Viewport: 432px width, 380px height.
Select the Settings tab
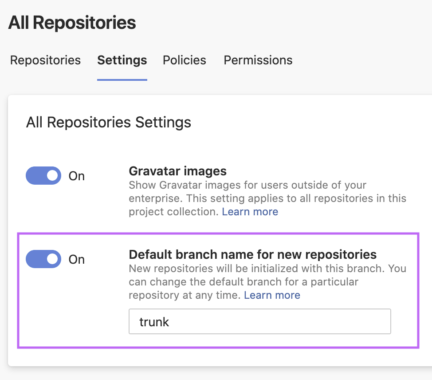tap(122, 60)
